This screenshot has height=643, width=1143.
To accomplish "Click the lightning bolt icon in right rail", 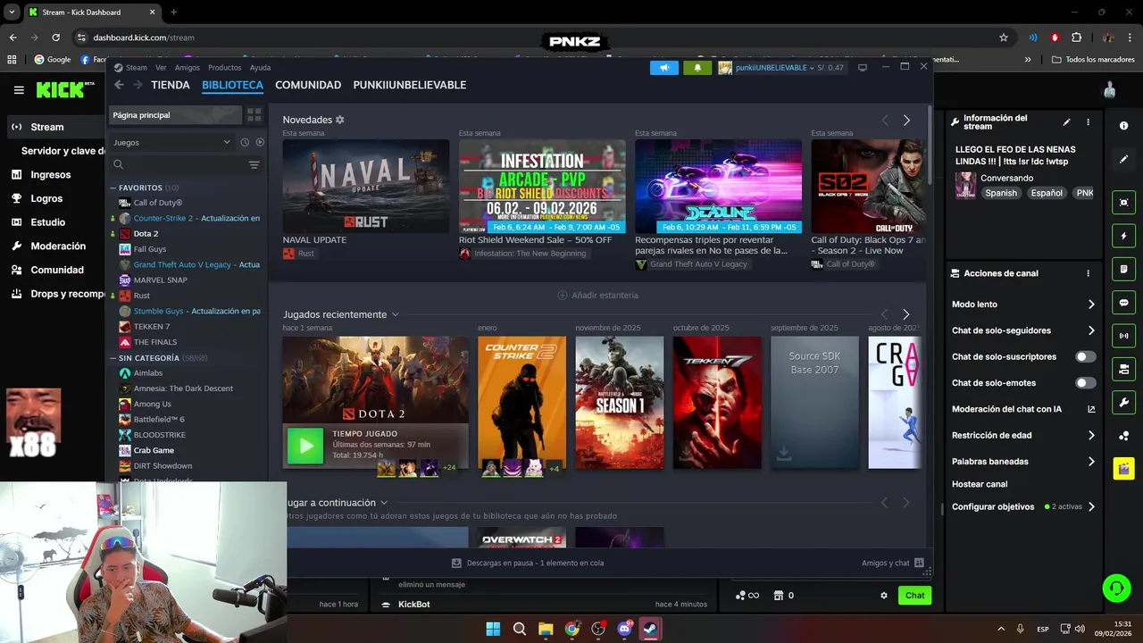I will pyautogui.click(x=1123, y=236).
